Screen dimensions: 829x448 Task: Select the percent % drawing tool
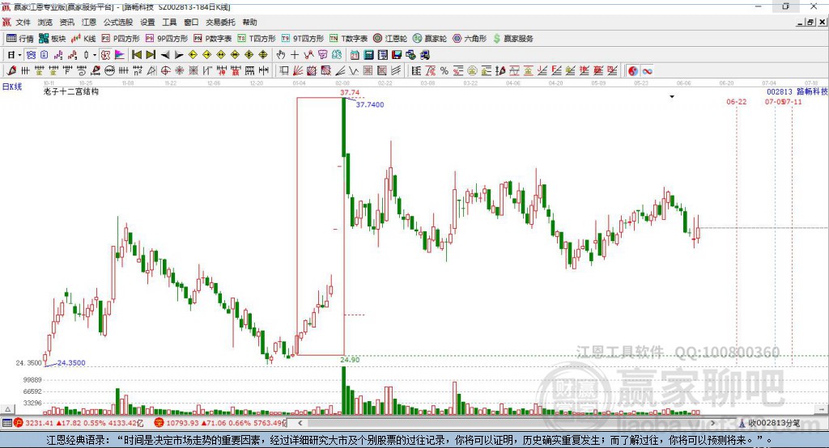coord(444,71)
